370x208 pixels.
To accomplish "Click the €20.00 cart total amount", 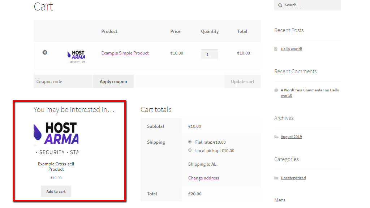I will 195,194.
